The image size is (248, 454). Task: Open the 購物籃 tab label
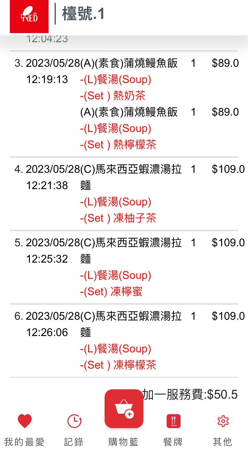click(124, 442)
